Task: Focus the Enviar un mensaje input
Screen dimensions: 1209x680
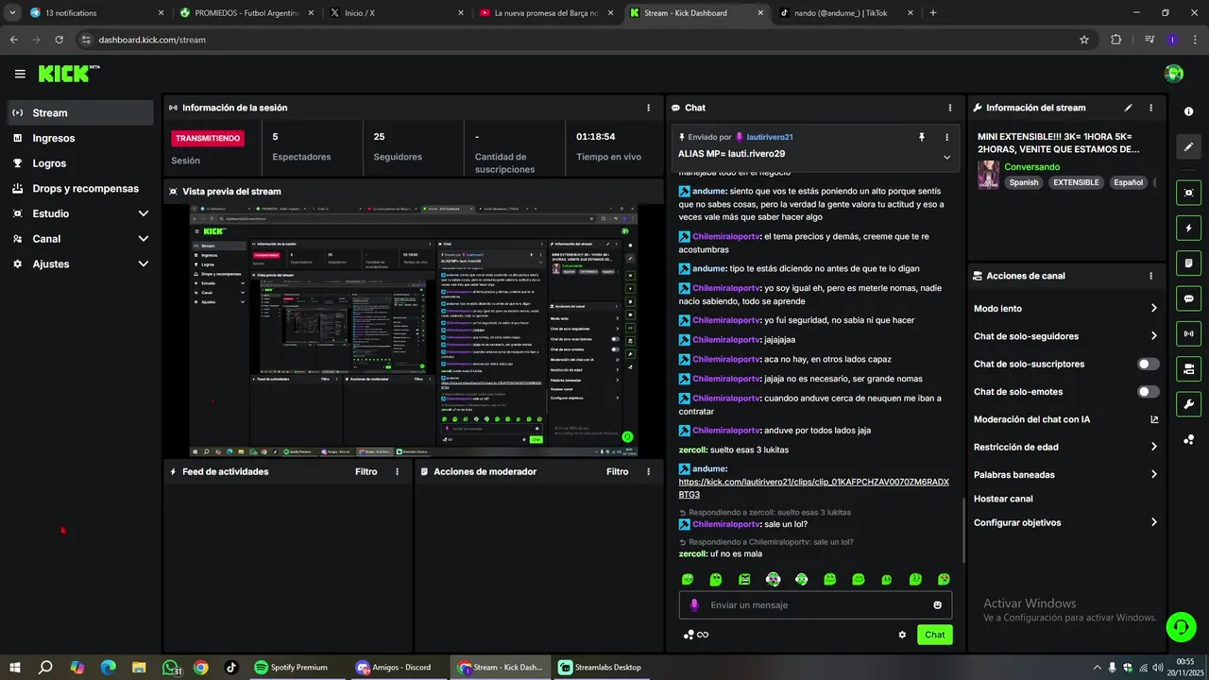Action: click(815, 604)
